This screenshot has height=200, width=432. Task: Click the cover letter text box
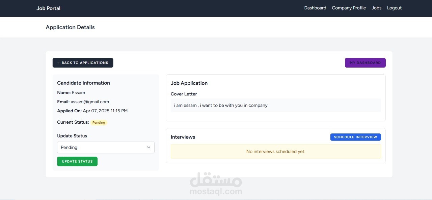pos(276,106)
